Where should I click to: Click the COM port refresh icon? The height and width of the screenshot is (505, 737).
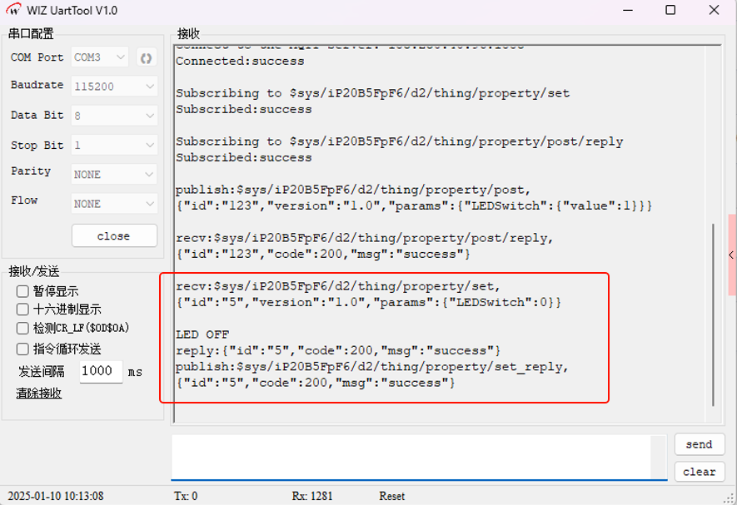[146, 57]
